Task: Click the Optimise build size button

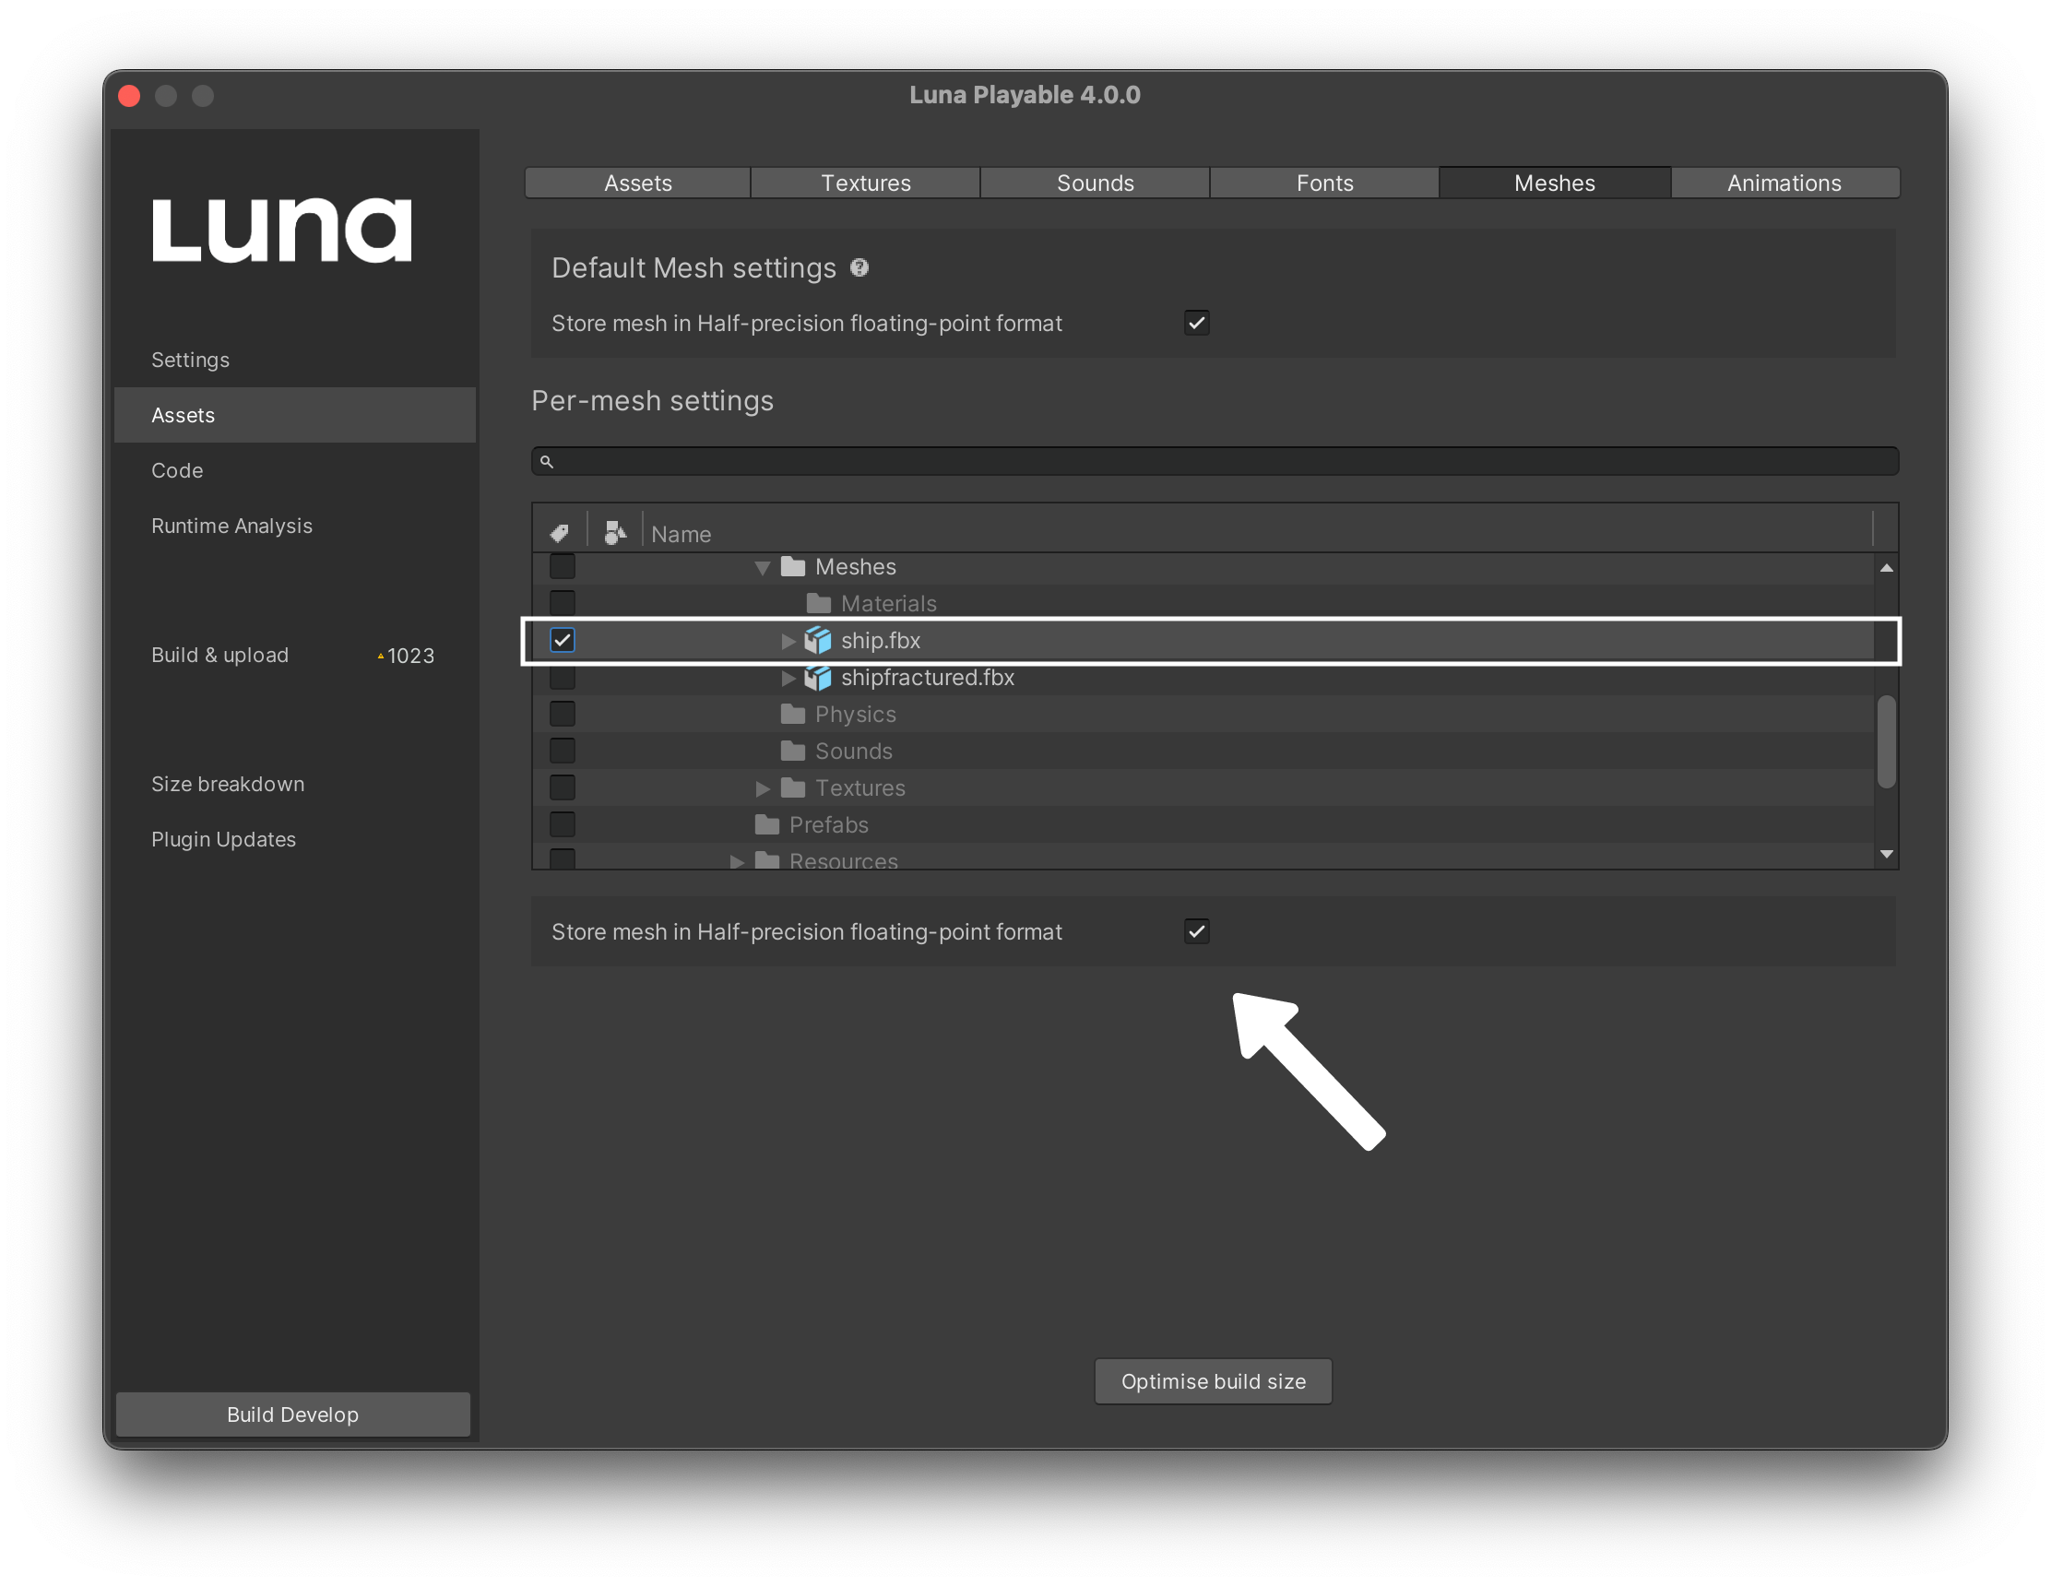Action: coord(1212,1379)
